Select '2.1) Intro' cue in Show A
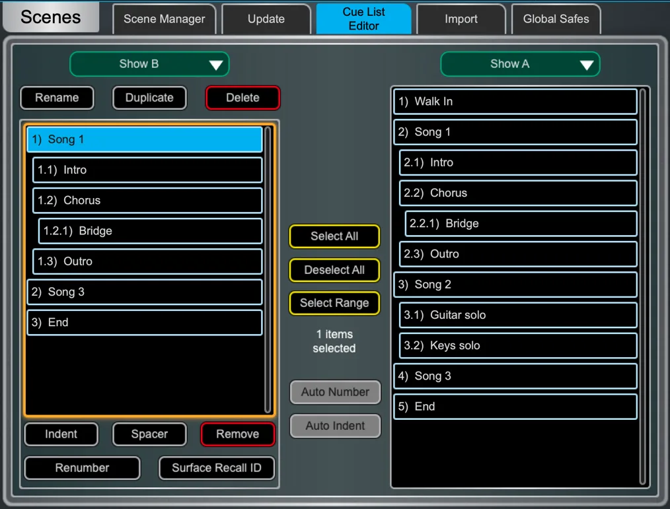Image resolution: width=670 pixels, height=509 pixels. click(x=518, y=162)
